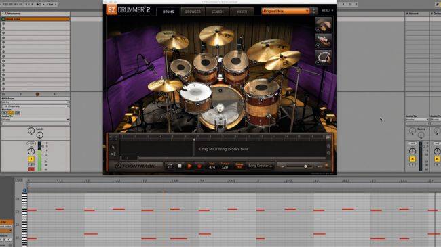Open the MIDI From input dropdown

(x=35, y=102)
